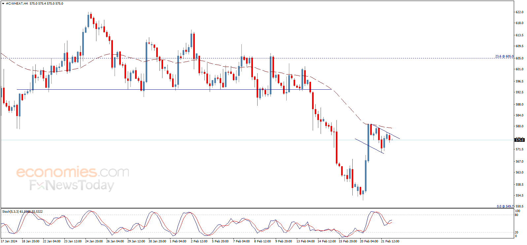Image resolution: width=527 pixels, height=245 pixels.
Task: Click the 30 Jan 20:00 time label
Action: pyautogui.click(x=157, y=241)
